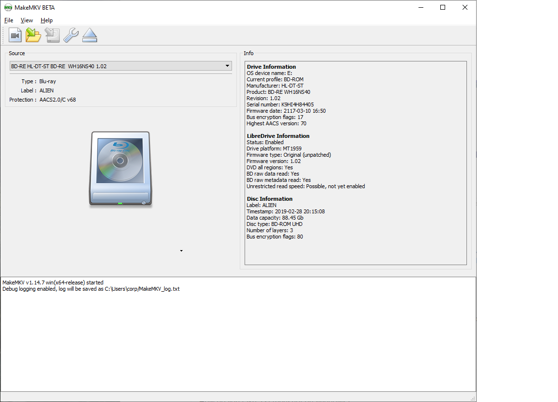The width and height of the screenshot is (558, 402).
Task: Open preferences with the wrench icon
Action: 71,35
